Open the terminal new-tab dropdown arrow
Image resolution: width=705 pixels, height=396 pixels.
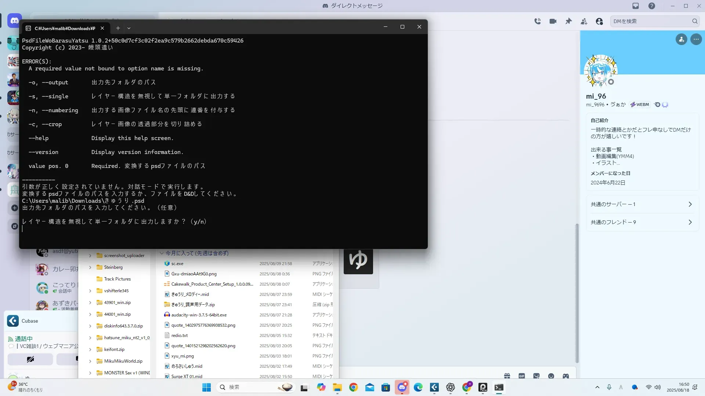[x=129, y=28]
